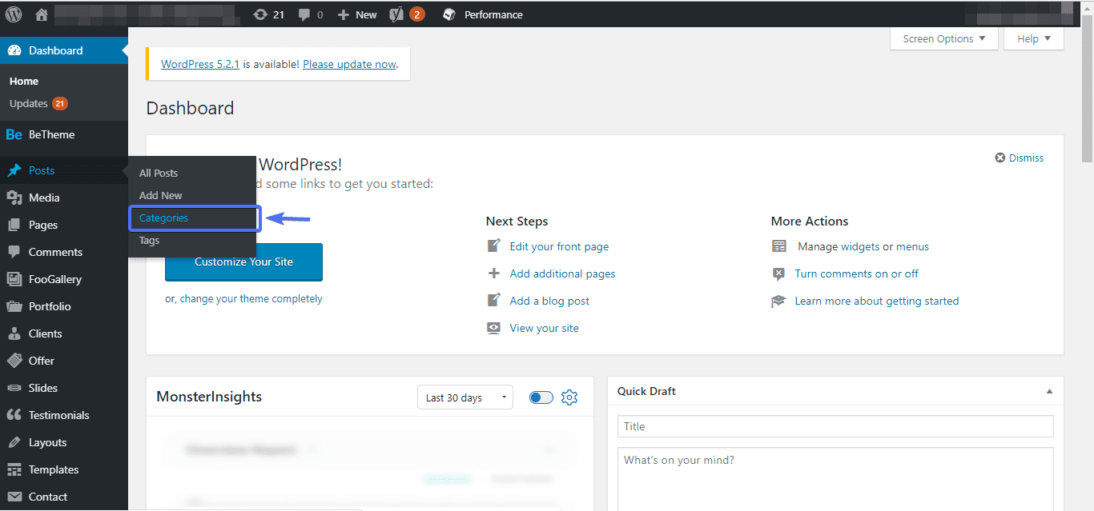Click the WordPress logo icon in admin bar
Screen dimensions: 1094x511
point(14,14)
